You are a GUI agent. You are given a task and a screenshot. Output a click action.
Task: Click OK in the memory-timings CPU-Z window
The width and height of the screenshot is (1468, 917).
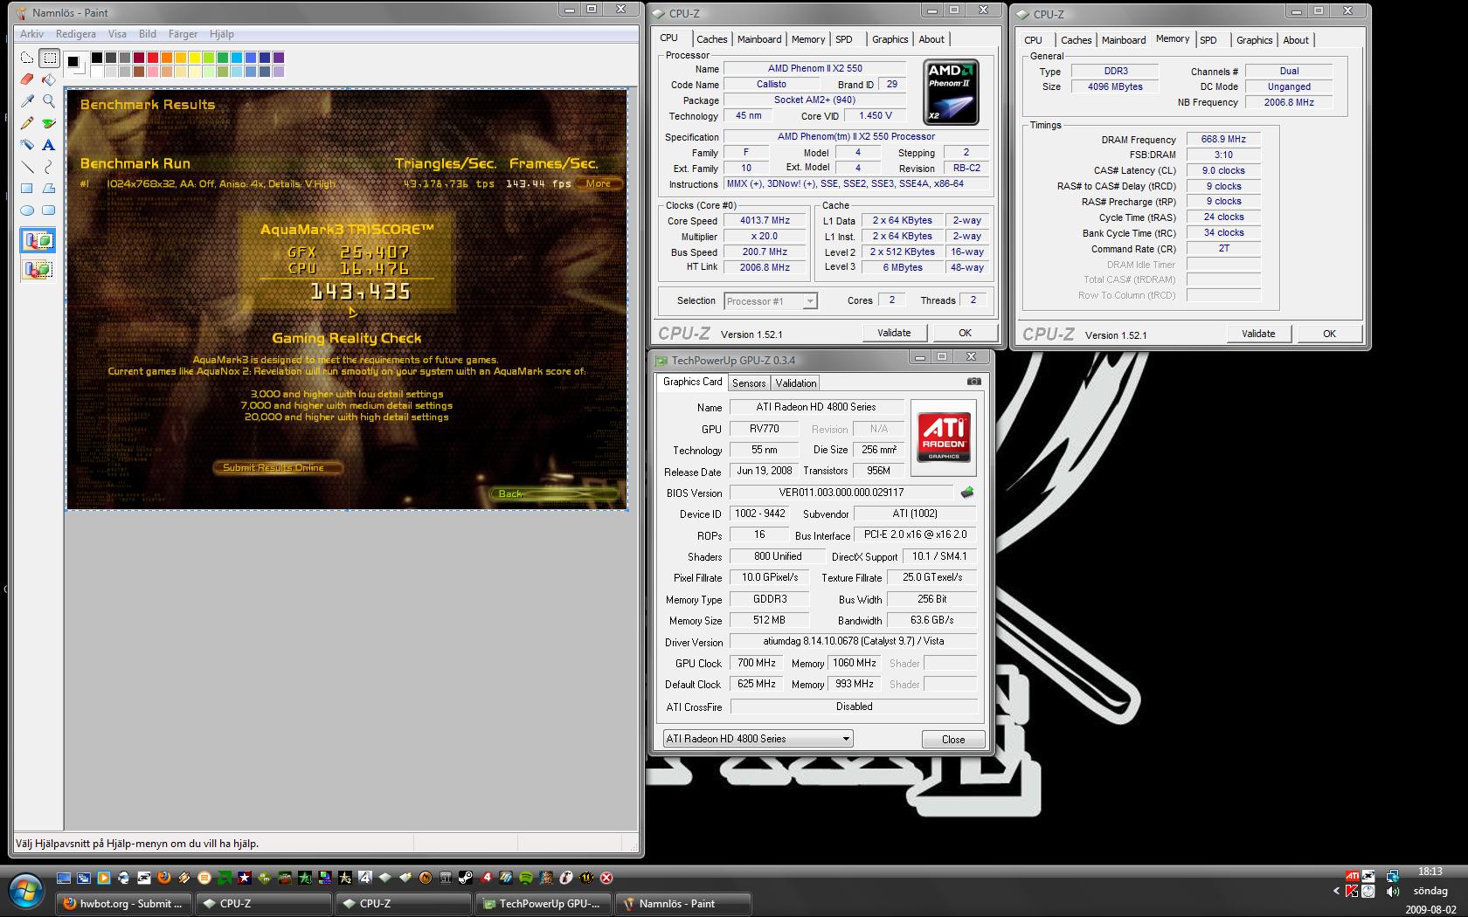[1329, 334]
